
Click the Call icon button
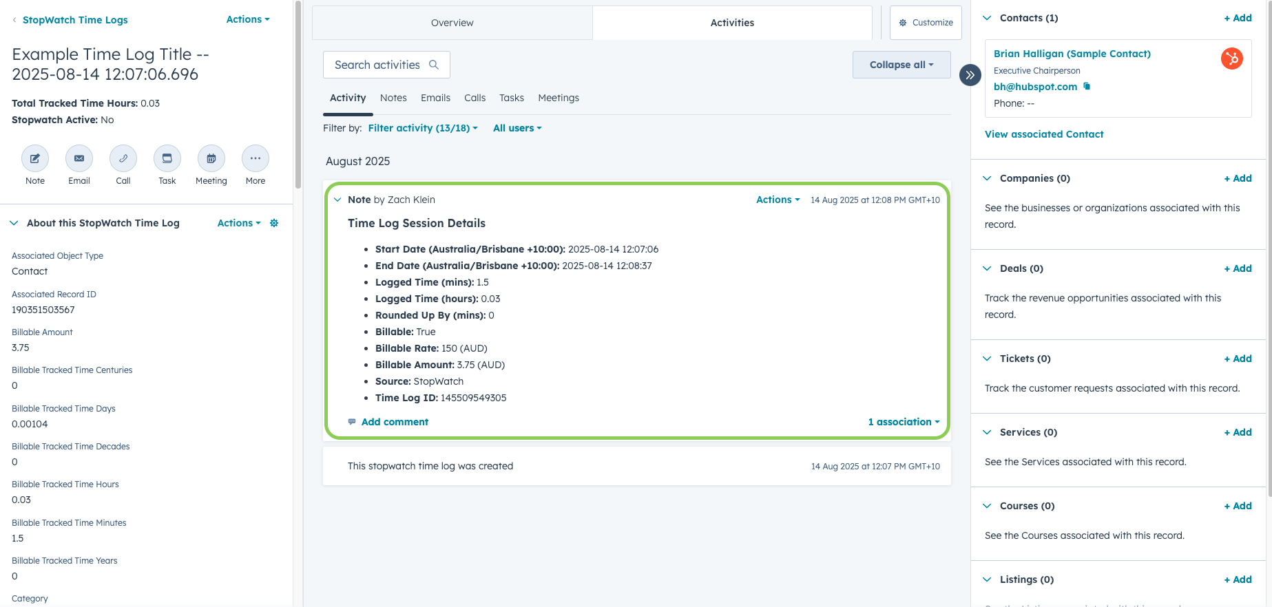point(123,158)
